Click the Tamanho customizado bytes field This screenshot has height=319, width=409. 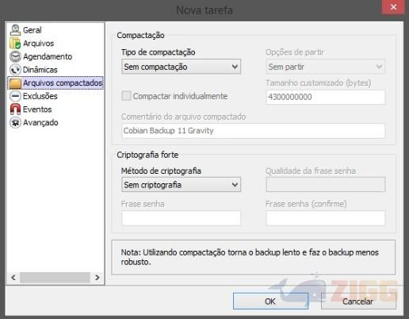326,97
